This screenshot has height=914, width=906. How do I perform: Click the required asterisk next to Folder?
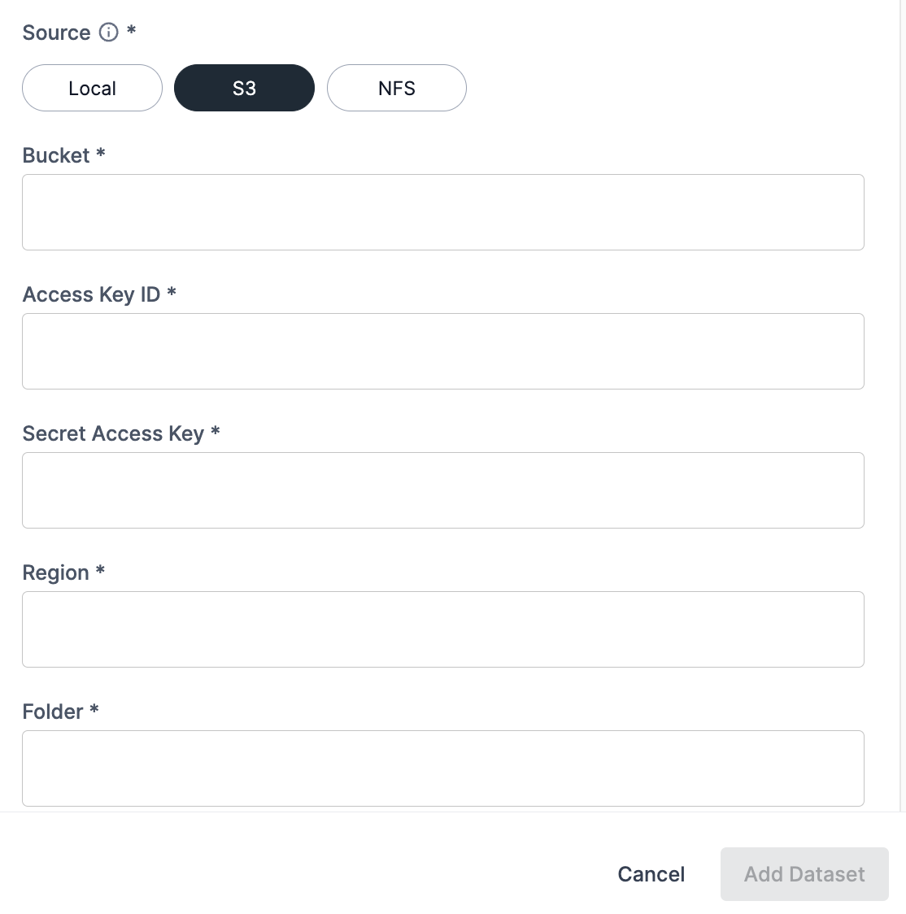(x=94, y=709)
